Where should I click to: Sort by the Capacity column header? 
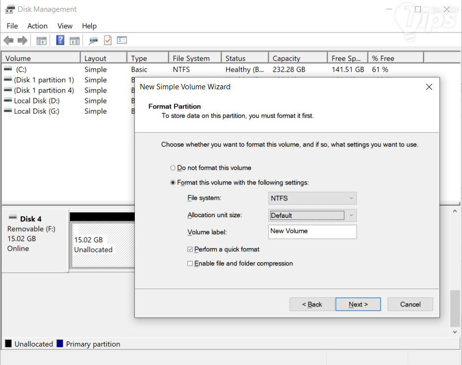[298, 58]
